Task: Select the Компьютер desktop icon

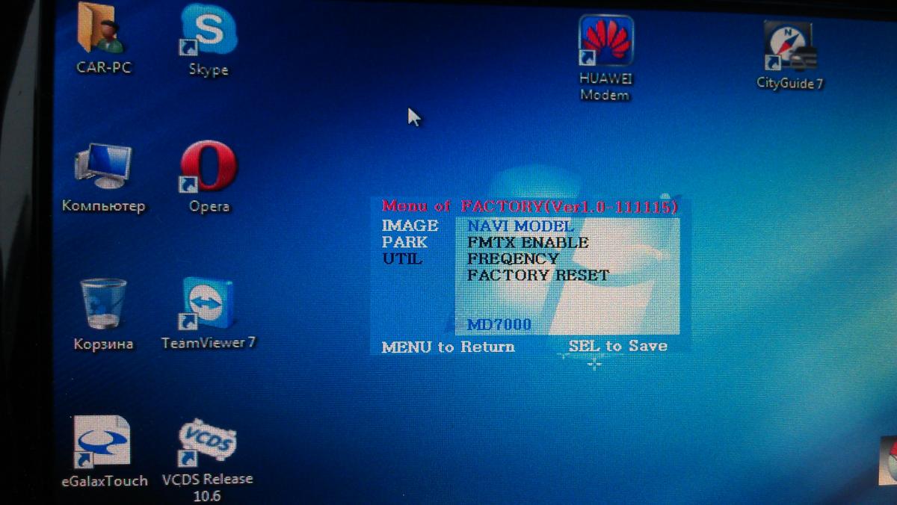Action: tap(103, 168)
